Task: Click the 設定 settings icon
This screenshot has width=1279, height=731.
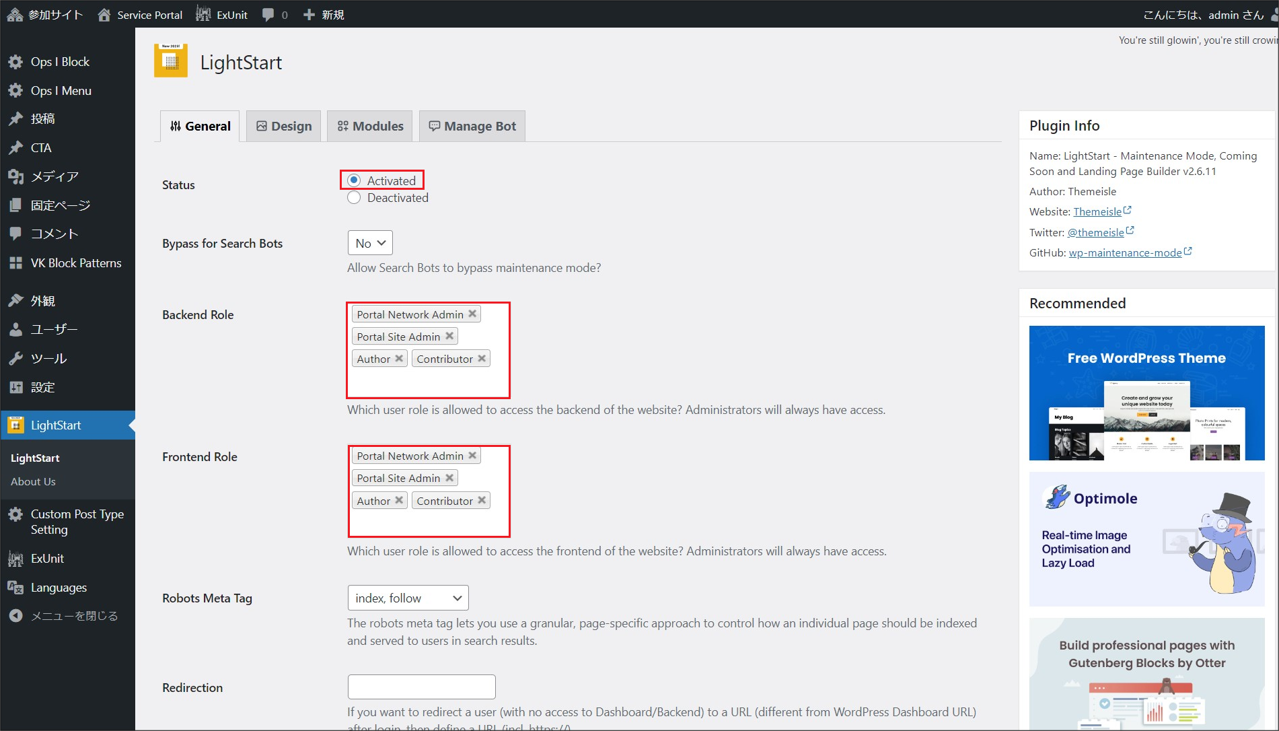Action: pyautogui.click(x=15, y=387)
